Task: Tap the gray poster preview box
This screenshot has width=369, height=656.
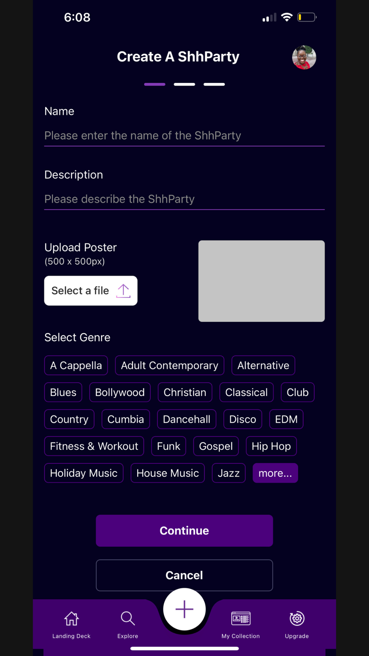Action: (262, 281)
